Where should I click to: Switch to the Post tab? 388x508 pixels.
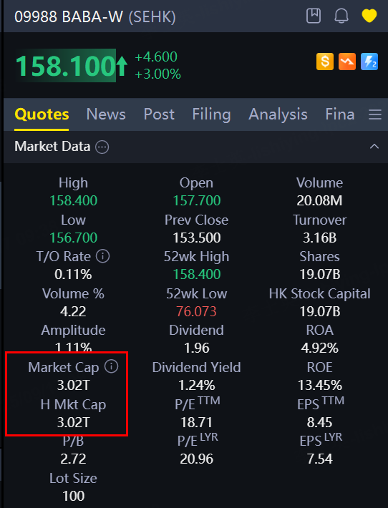tap(159, 114)
